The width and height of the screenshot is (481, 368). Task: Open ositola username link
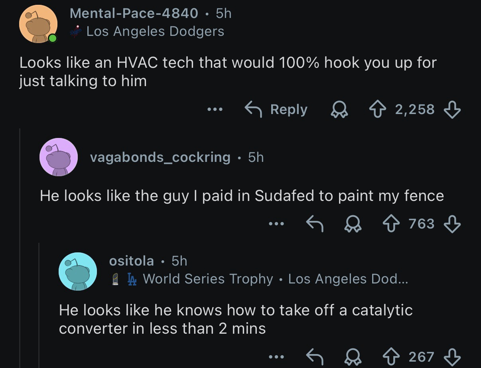click(x=131, y=261)
